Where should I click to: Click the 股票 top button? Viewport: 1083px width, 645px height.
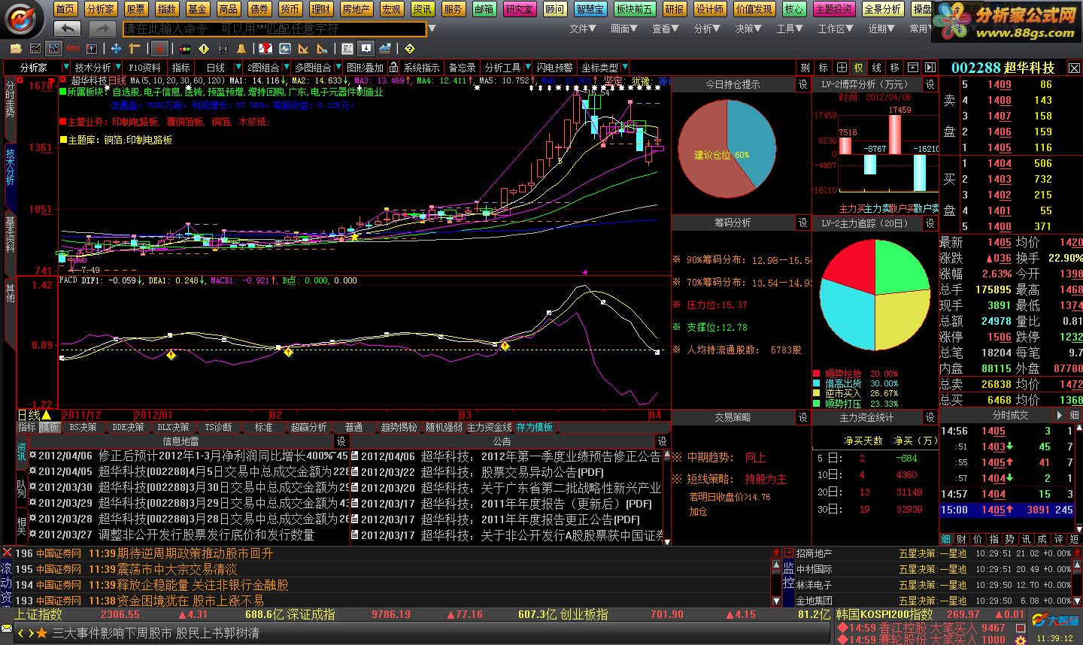(136, 9)
